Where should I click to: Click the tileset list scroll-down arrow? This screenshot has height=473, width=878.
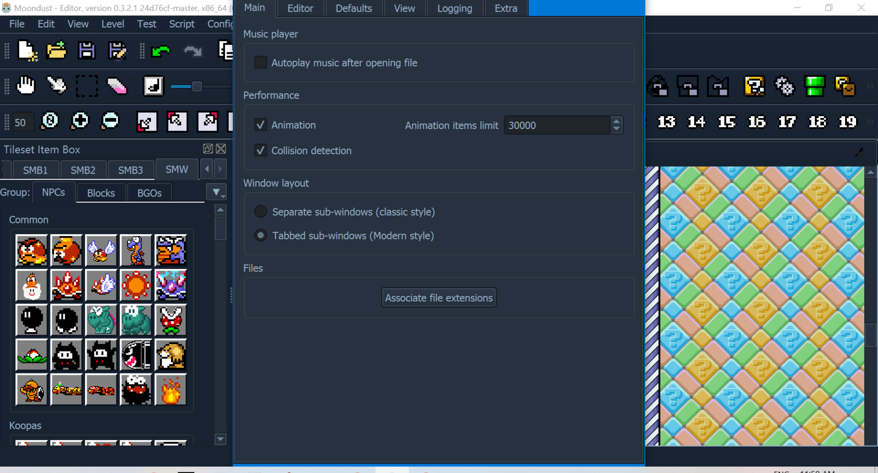221,439
